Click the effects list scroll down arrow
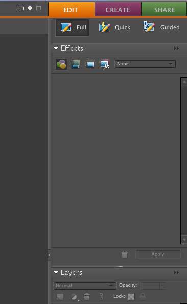This screenshot has height=304, width=187. tap(184, 240)
